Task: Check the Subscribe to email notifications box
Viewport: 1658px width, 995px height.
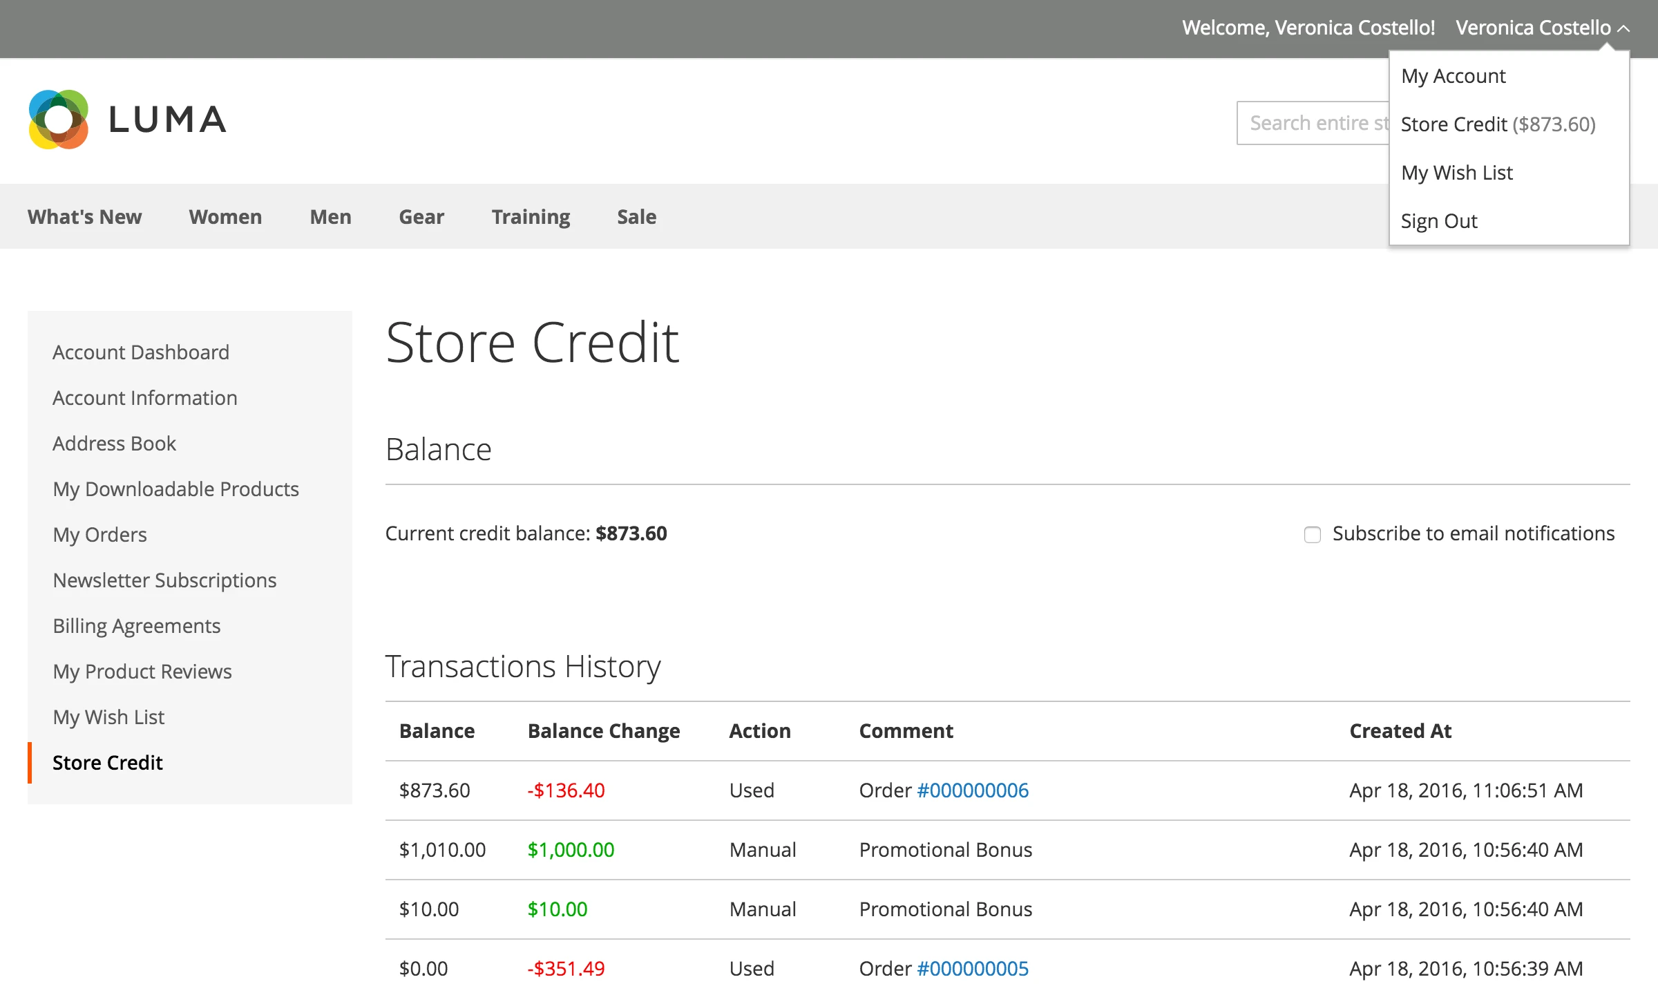Action: coord(1312,535)
